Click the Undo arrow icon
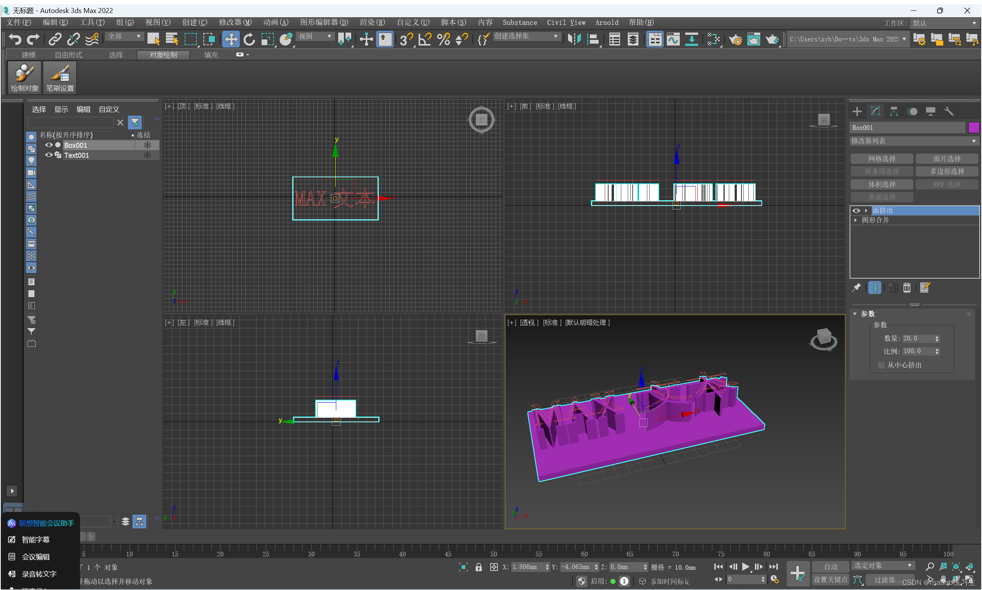Image resolution: width=982 pixels, height=590 pixels. (15, 39)
